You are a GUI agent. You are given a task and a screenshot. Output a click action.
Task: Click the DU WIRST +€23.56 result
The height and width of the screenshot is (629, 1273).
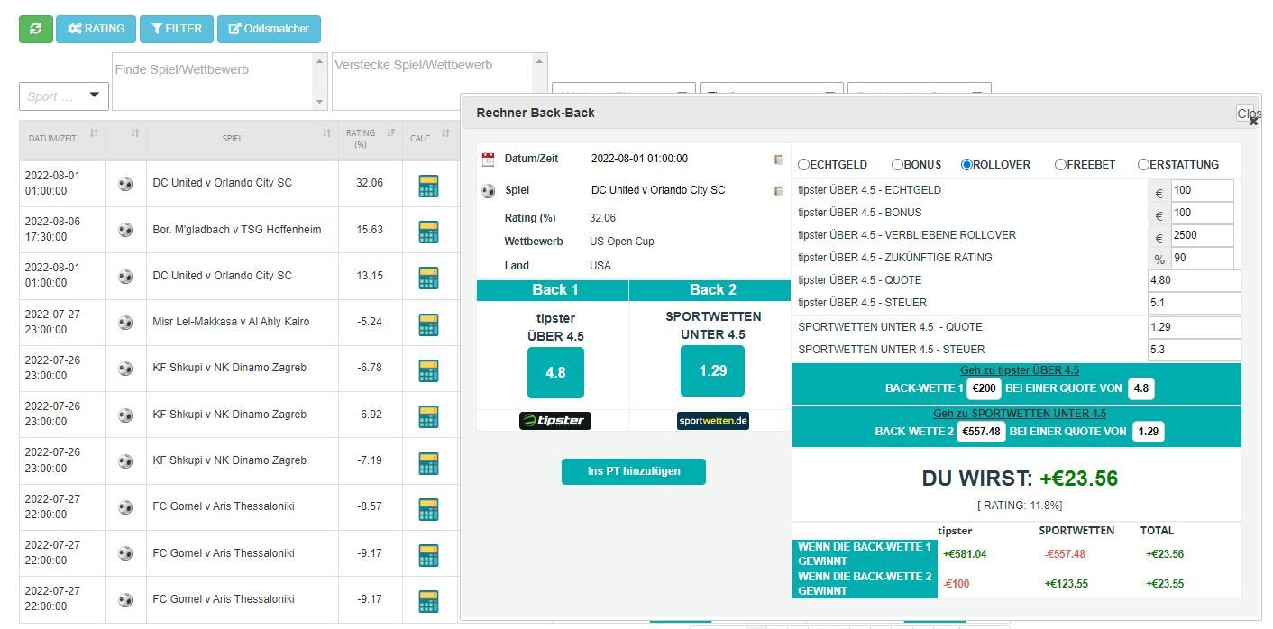(1020, 479)
